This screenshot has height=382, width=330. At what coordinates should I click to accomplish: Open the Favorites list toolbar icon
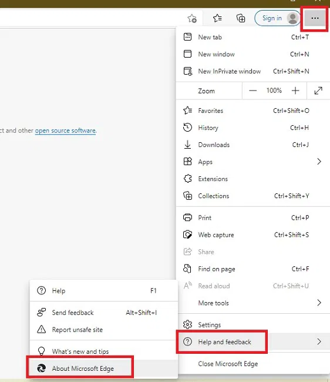click(217, 18)
